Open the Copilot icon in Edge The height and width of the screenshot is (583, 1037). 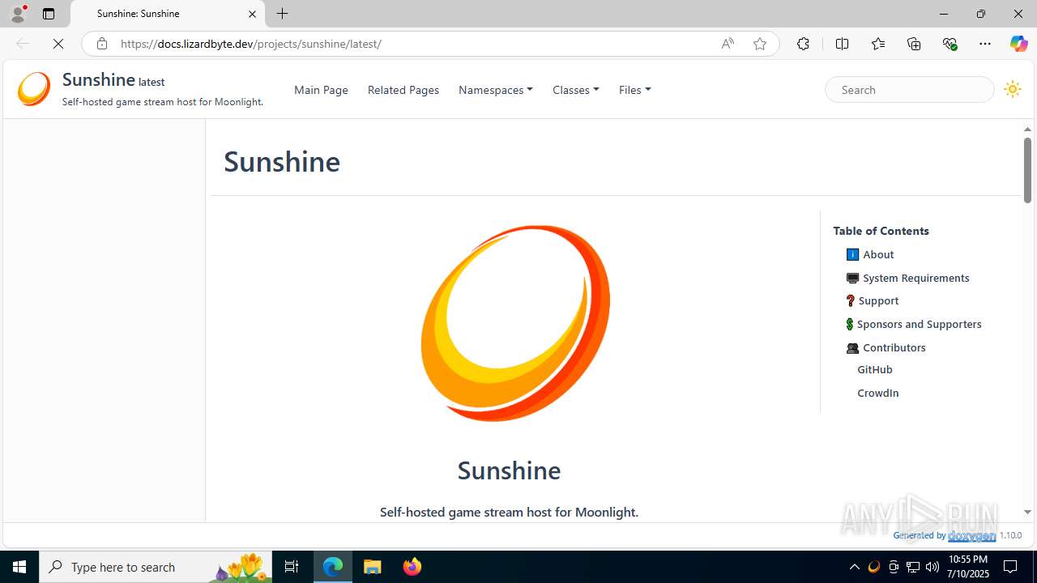click(x=1018, y=44)
